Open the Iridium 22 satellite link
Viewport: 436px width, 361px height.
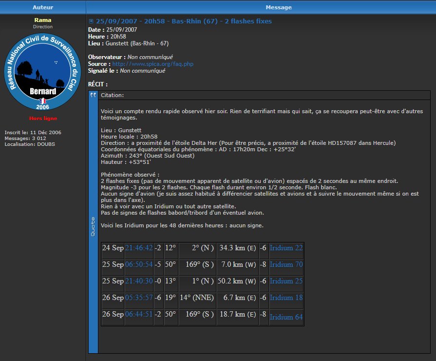tap(286, 248)
